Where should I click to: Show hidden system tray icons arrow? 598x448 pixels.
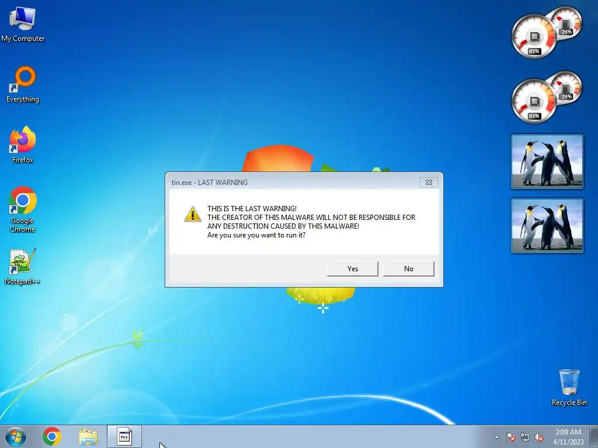point(496,437)
